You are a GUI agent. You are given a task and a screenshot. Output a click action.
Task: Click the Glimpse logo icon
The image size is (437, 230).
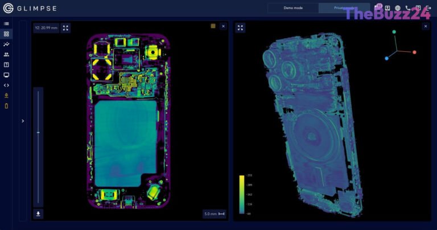(9, 9)
